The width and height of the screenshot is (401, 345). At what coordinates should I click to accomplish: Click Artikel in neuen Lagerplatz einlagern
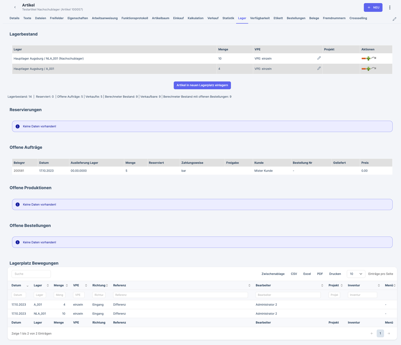[x=202, y=85]
